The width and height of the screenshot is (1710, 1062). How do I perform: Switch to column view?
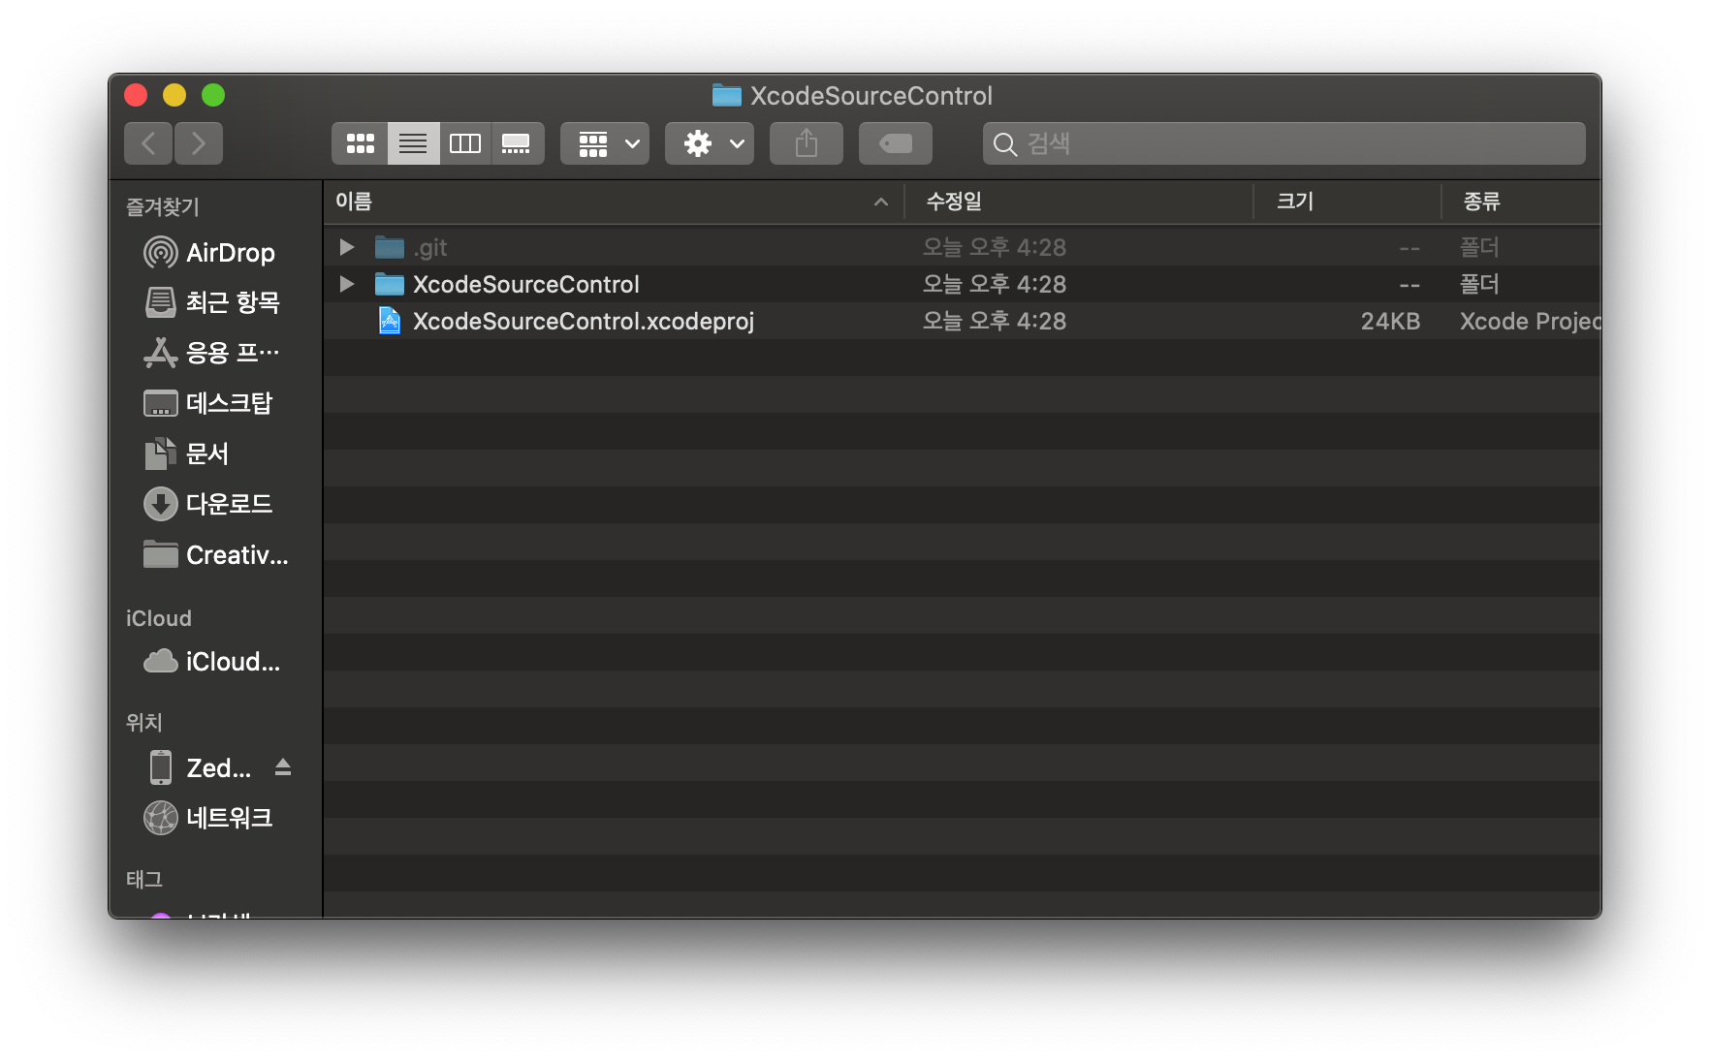point(465,143)
